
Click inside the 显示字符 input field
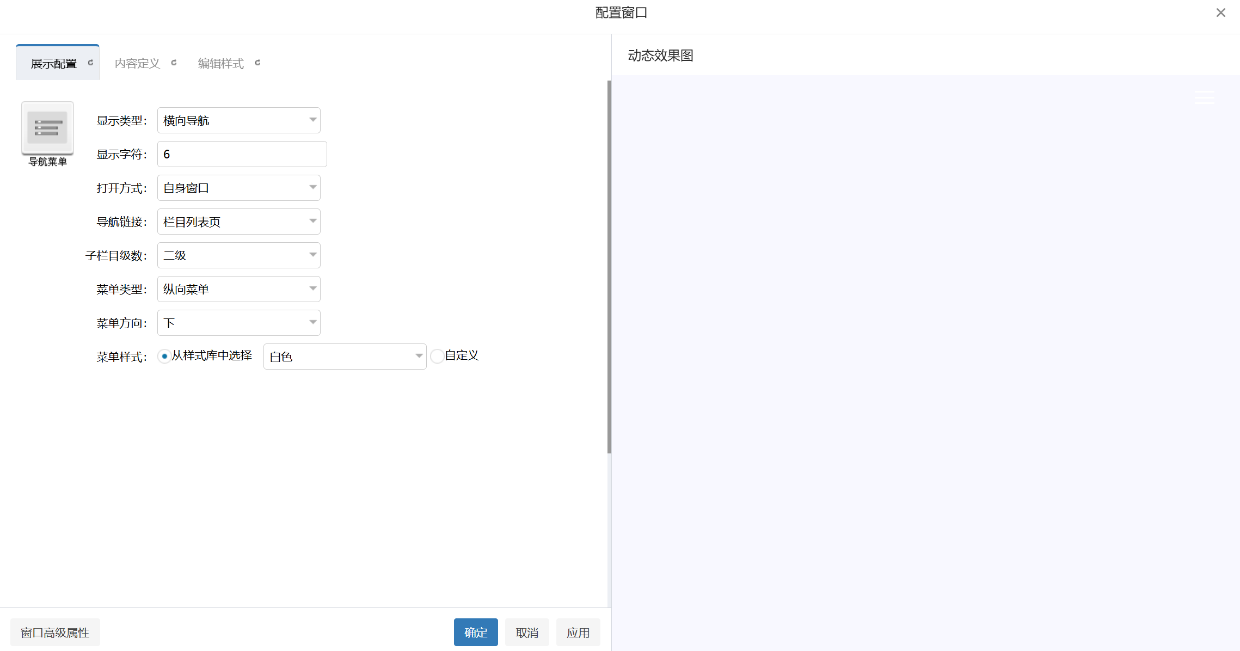pyautogui.click(x=241, y=153)
